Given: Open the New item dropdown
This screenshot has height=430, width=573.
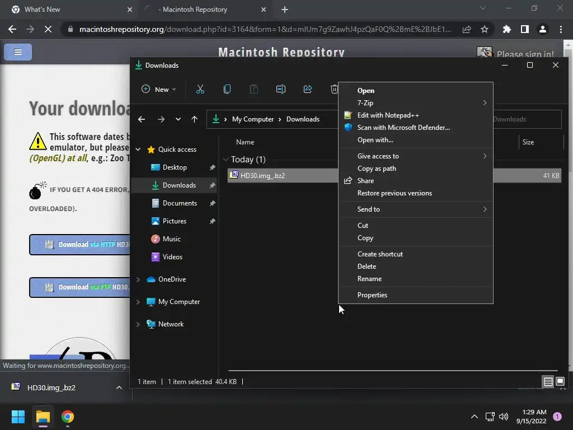Looking at the screenshot, I should coord(159,89).
